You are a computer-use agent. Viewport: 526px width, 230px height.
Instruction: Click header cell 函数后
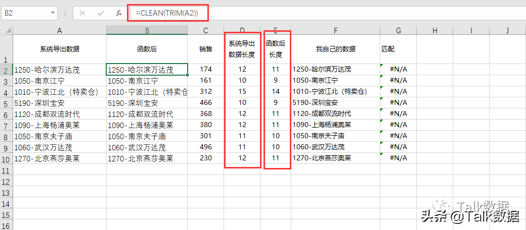pyautogui.click(x=147, y=49)
